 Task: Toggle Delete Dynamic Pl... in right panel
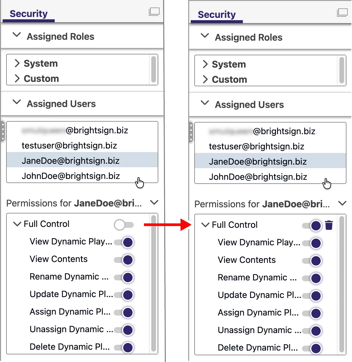(312, 349)
